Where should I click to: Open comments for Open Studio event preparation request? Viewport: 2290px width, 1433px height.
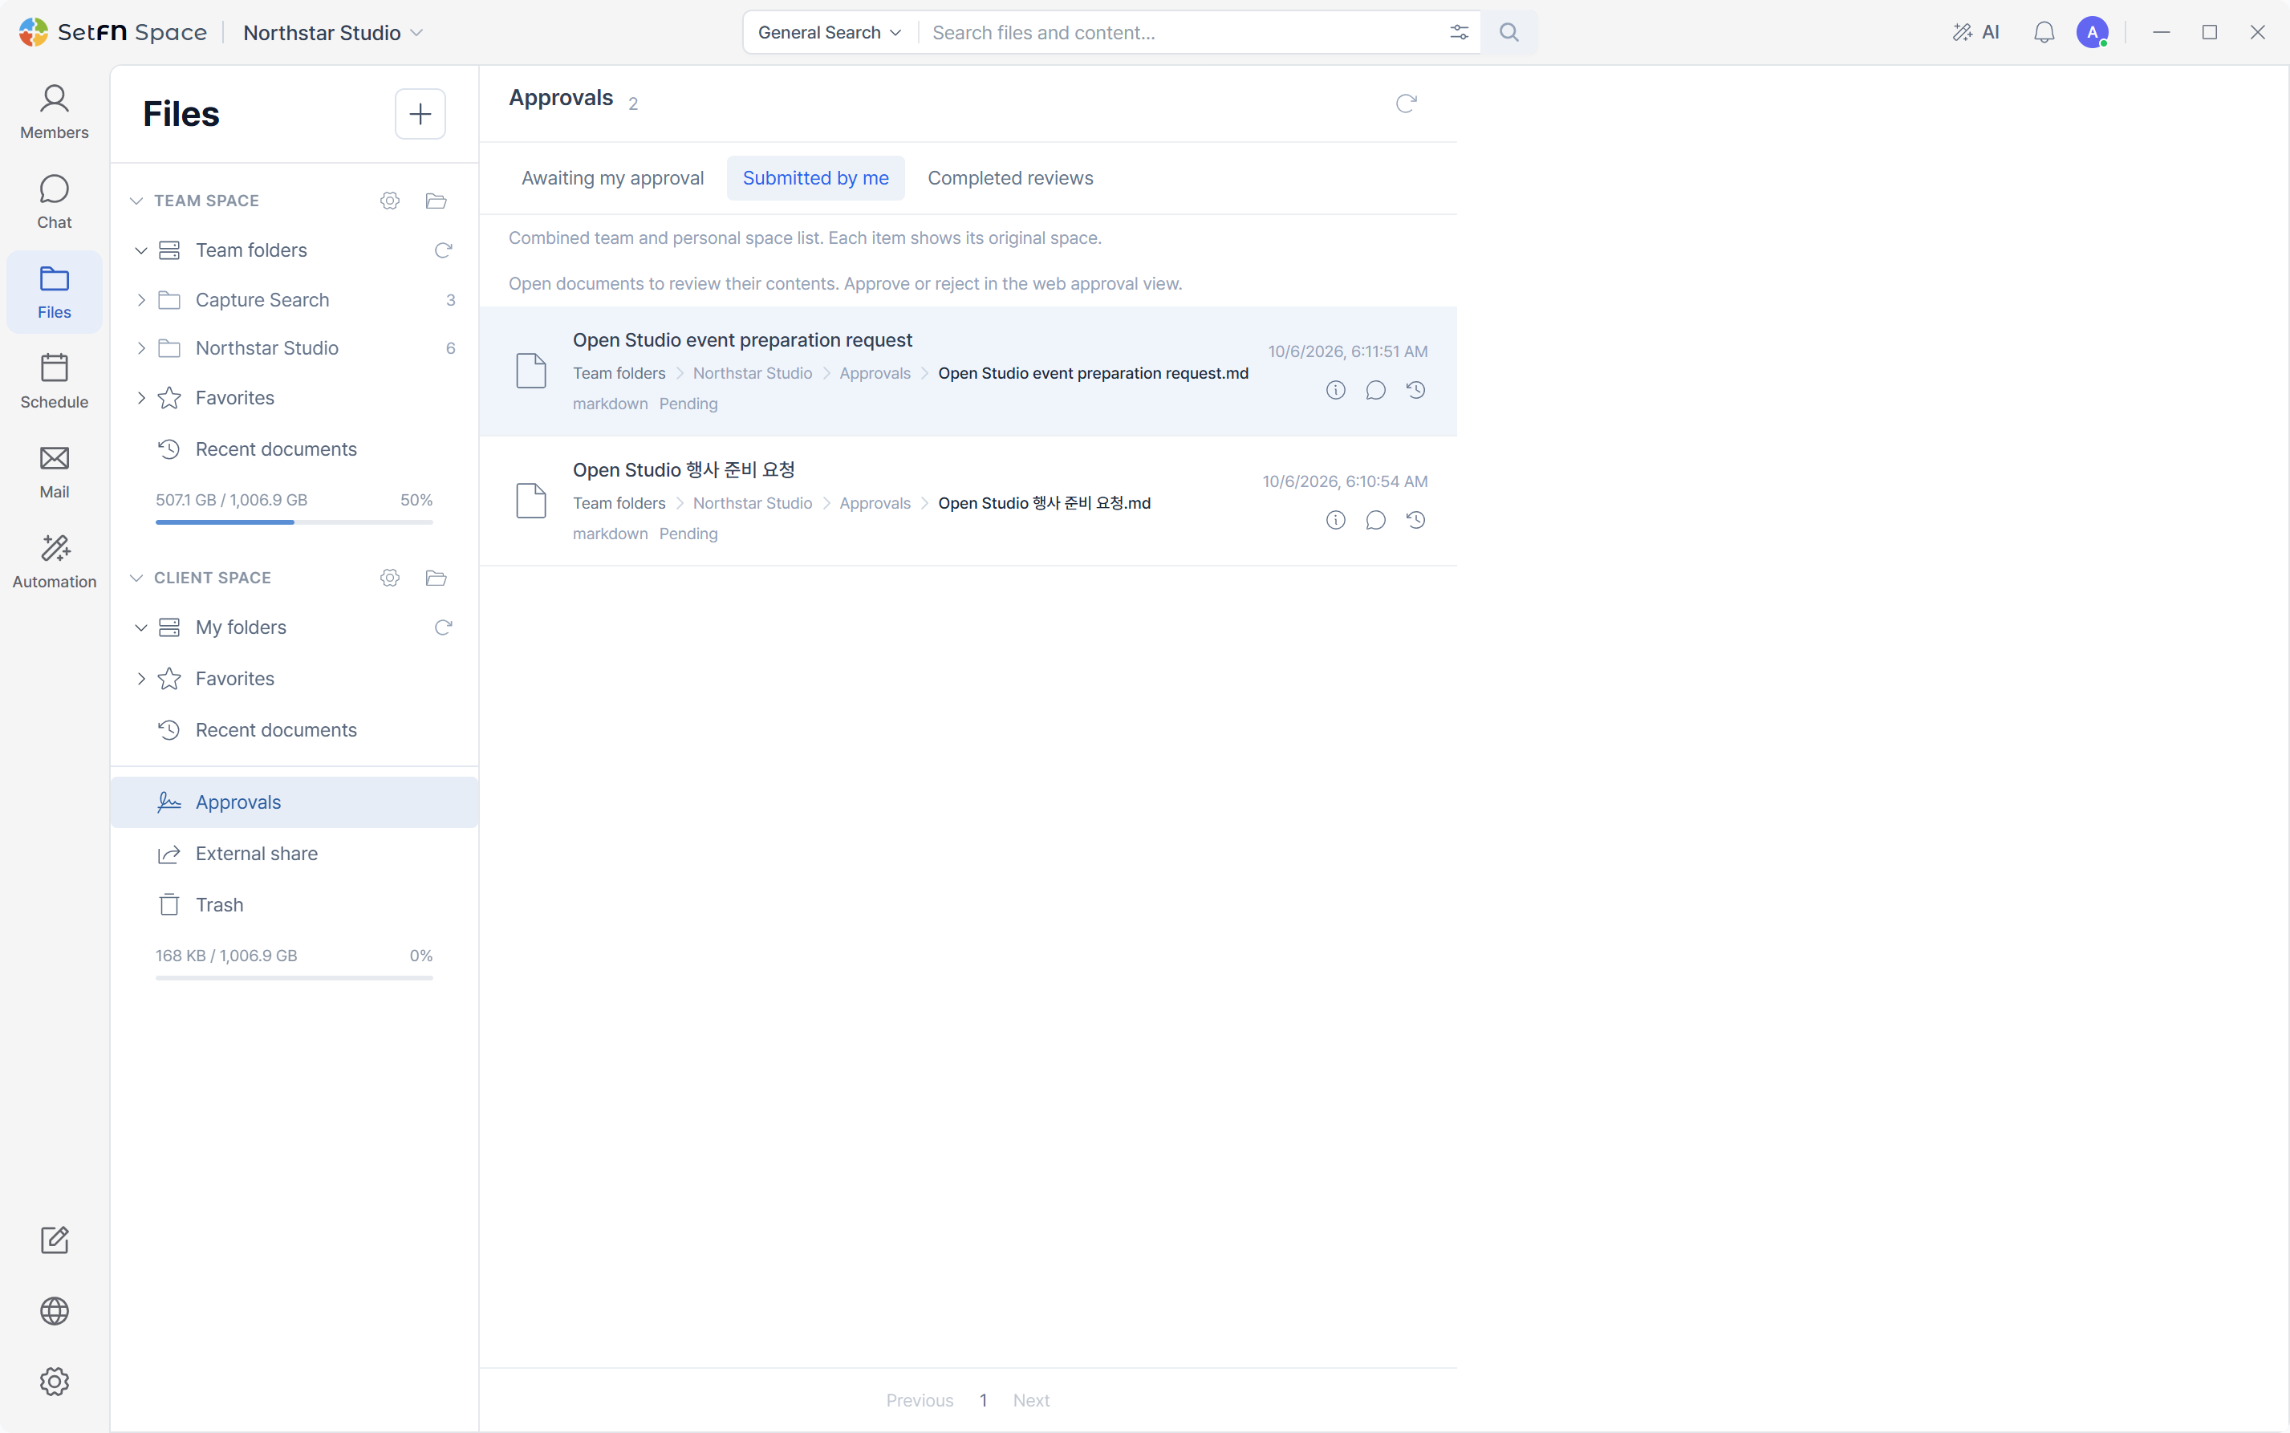pos(1375,389)
